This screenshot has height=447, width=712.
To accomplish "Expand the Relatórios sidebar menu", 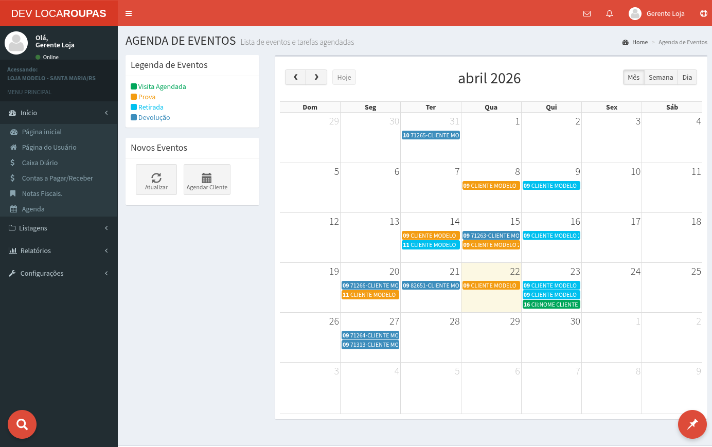I will (59, 251).
